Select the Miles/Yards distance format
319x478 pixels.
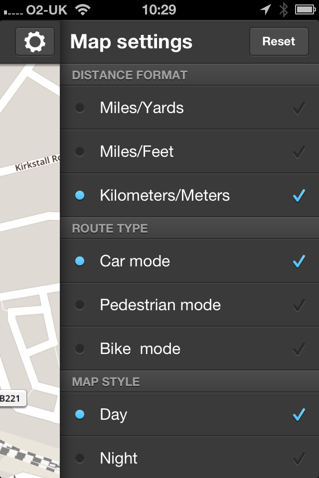tap(142, 108)
